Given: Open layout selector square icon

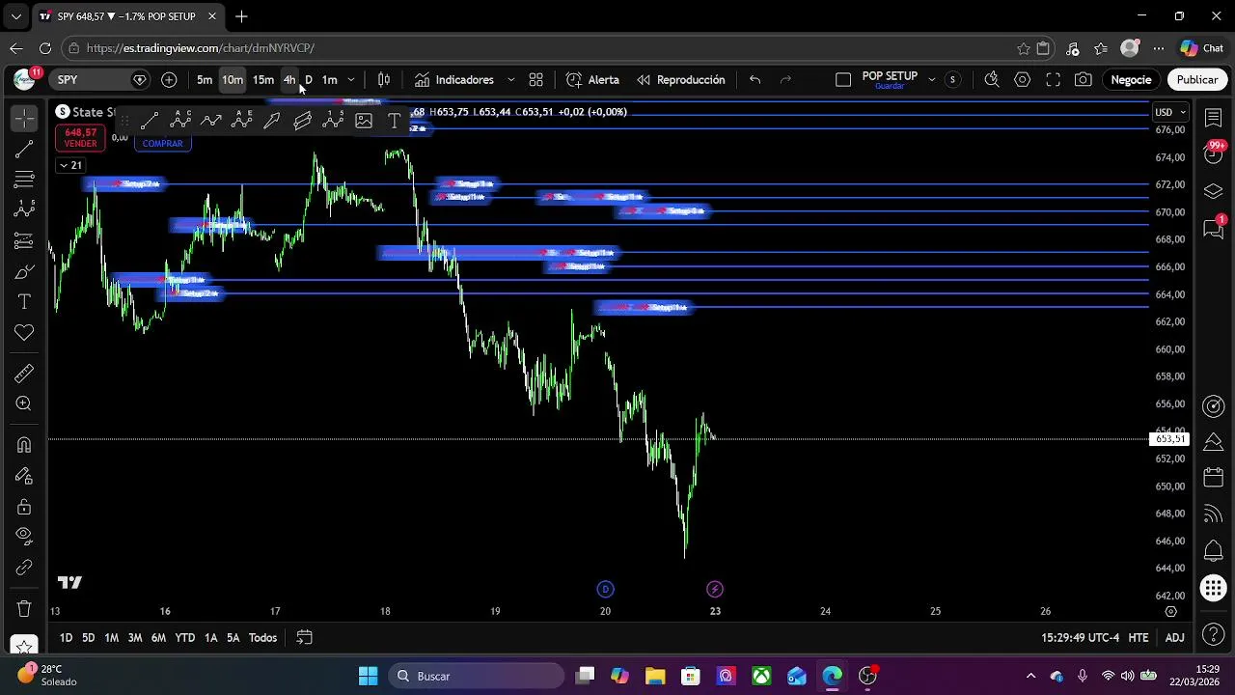Looking at the screenshot, I should pos(843,80).
